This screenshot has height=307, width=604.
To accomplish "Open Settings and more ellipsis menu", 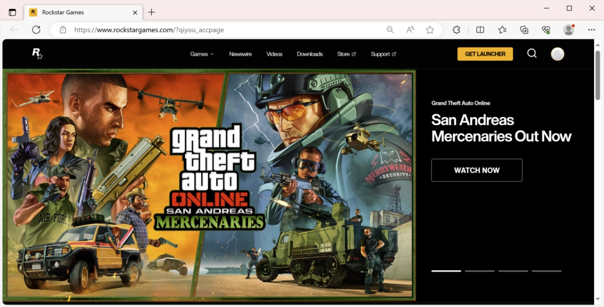I will 591,30.
